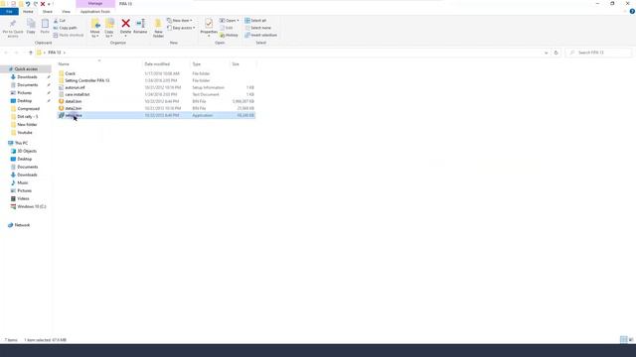Screen dimensions: 636x357
Task: Click the New folder icon
Action: [158, 24]
